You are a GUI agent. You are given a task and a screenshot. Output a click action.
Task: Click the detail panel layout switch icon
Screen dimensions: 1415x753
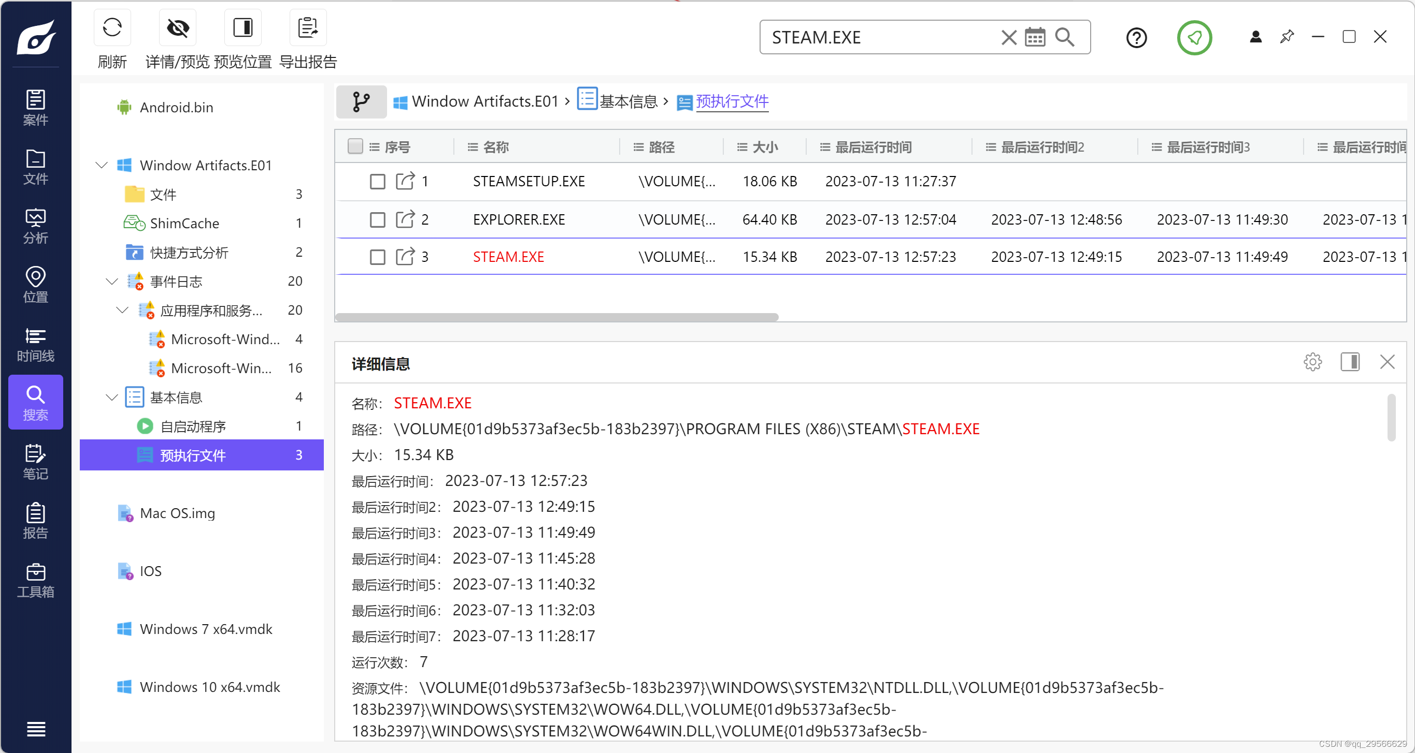click(1350, 362)
